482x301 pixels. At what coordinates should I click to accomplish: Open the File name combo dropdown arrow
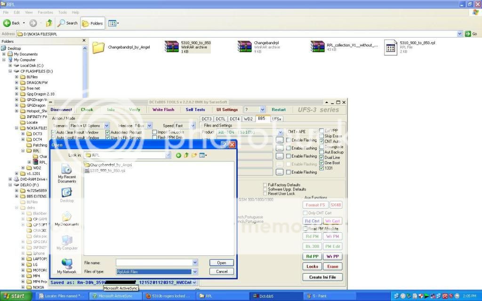195,263
